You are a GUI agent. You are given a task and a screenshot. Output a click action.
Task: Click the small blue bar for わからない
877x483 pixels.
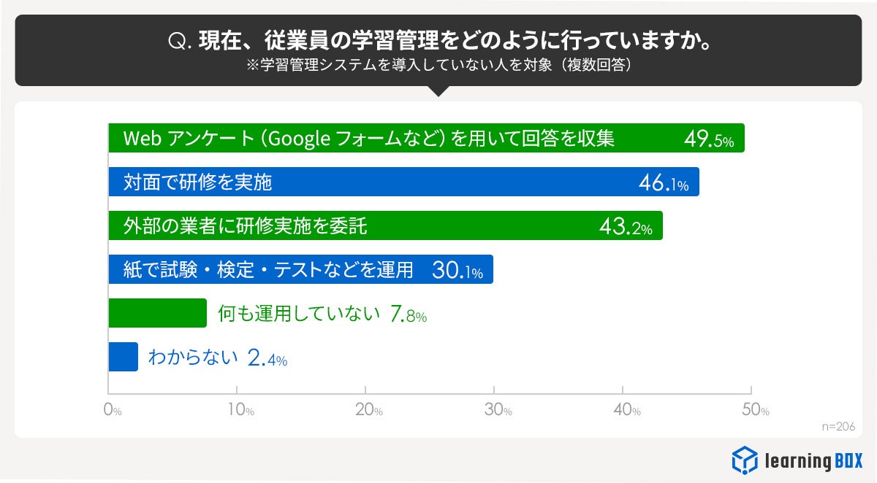point(123,357)
